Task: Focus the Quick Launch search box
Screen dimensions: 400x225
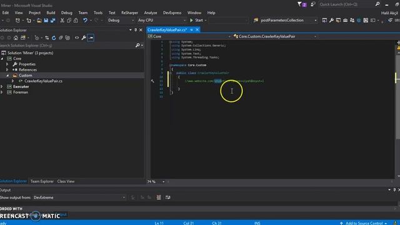Action: pyautogui.click(x=346, y=4)
